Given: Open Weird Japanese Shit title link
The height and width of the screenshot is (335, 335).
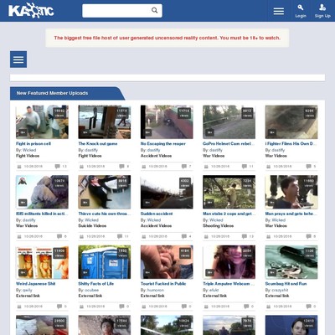Looking at the screenshot, I should 35,284.
